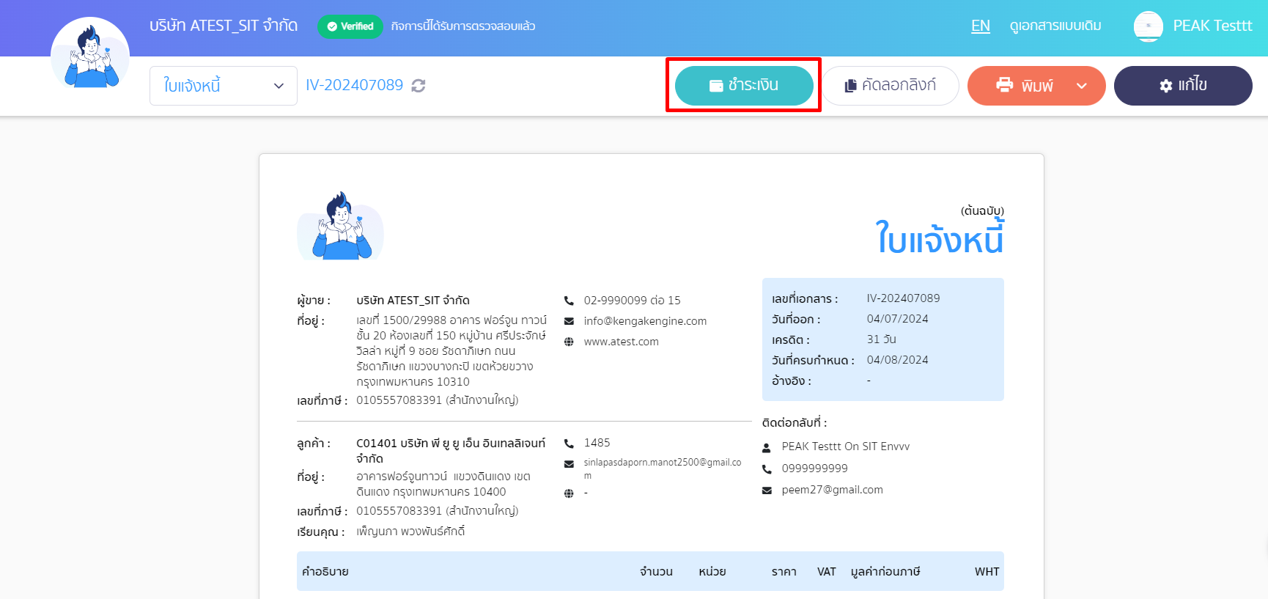Open the ใบแจ้งหนี้ document type dropdown
Viewport: 1268px width, 599px height.
223,86
